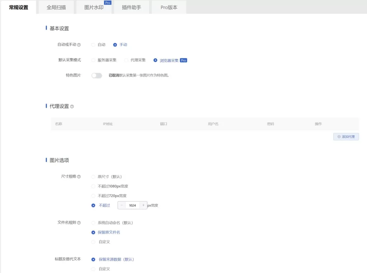
Task: Select 原尺寸（默认） size option
Action: tap(94, 177)
